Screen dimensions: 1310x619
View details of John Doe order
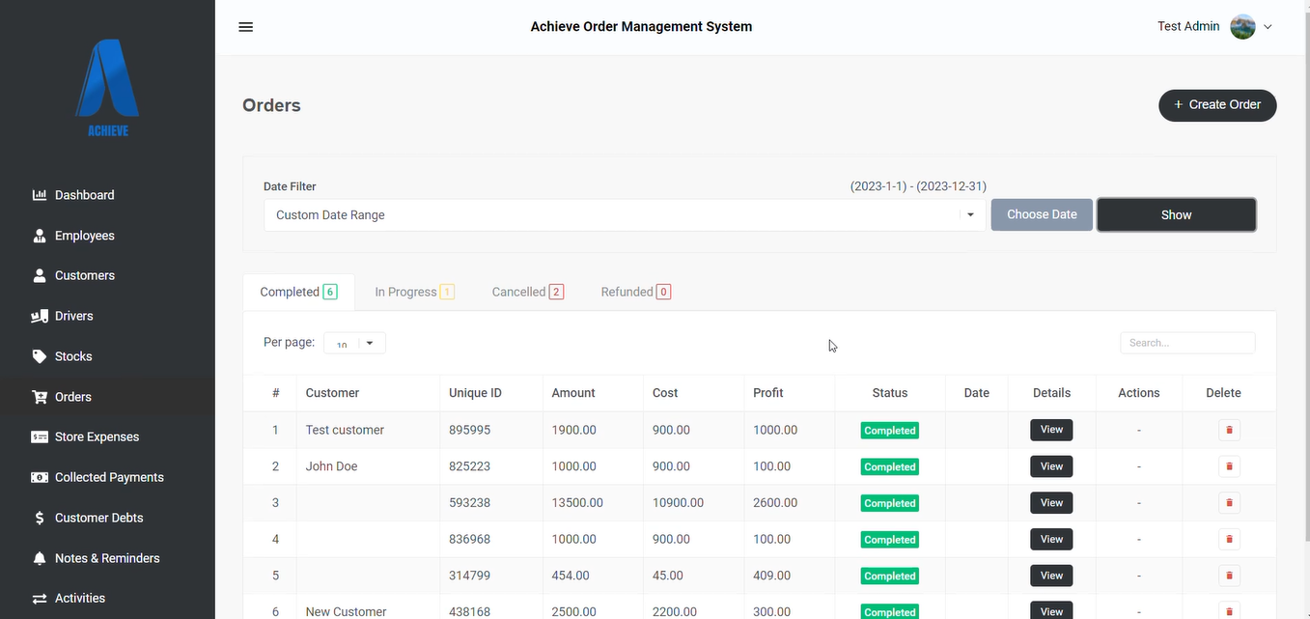click(1051, 466)
